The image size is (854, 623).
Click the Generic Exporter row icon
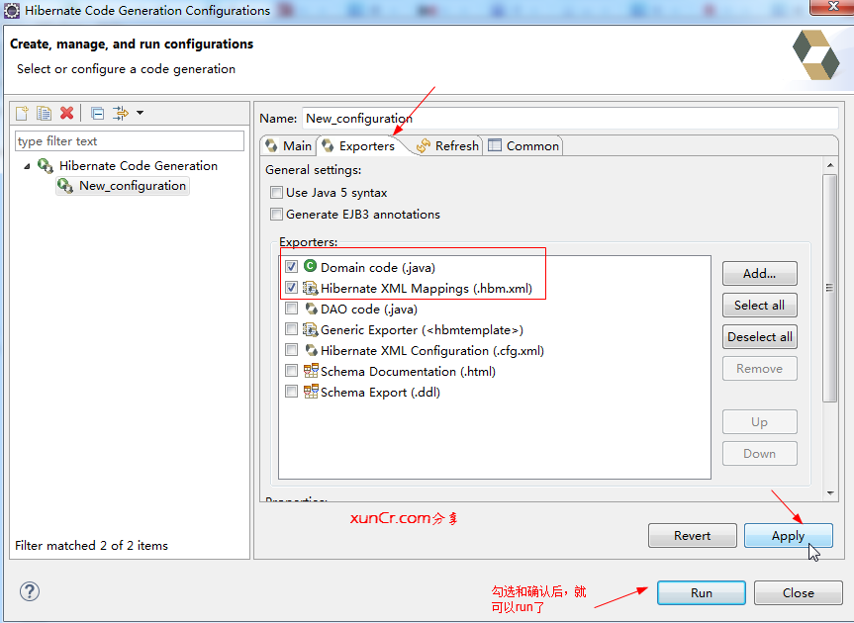pos(311,329)
